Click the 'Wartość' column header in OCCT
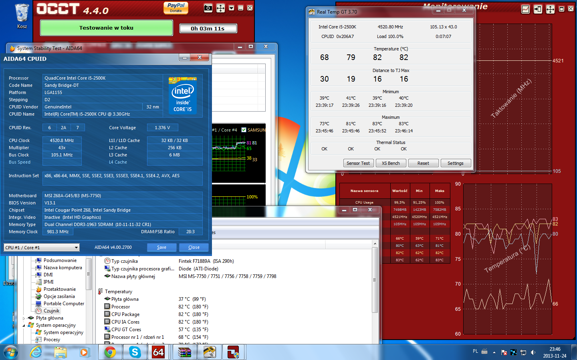 [399, 191]
